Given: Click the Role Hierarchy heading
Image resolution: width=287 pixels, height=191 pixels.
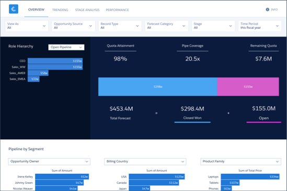Looking at the screenshot, I should pos(21,47).
